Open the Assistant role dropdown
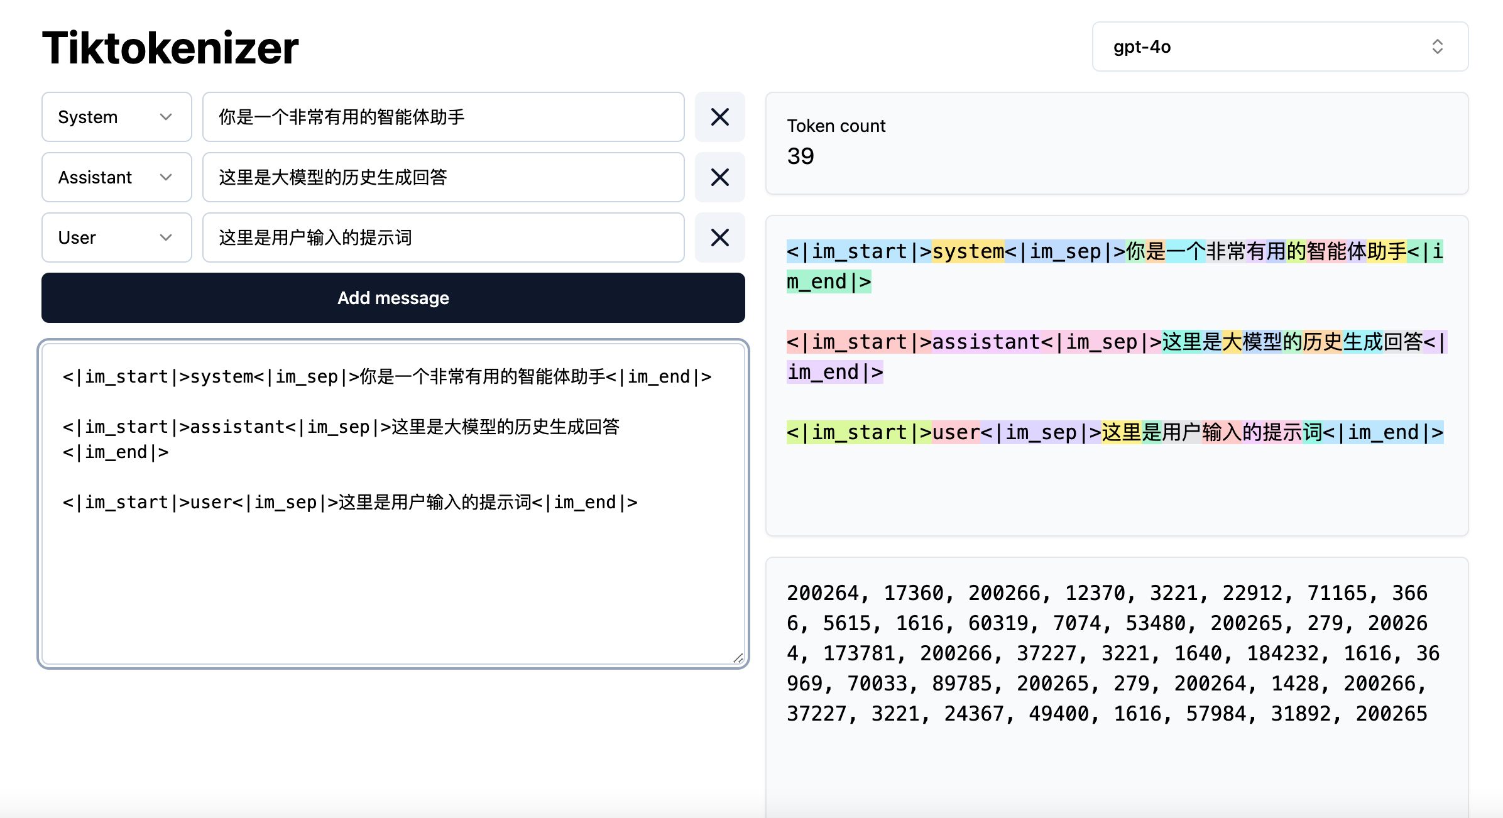The image size is (1503, 818). click(x=116, y=177)
